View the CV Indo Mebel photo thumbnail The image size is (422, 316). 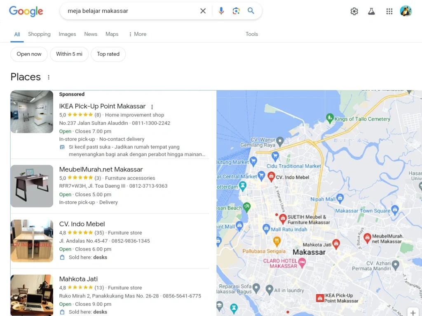32,241
